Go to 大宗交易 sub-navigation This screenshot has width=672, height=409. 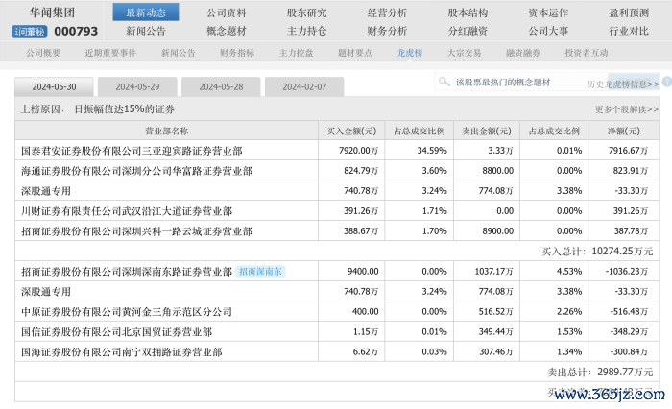[466, 53]
